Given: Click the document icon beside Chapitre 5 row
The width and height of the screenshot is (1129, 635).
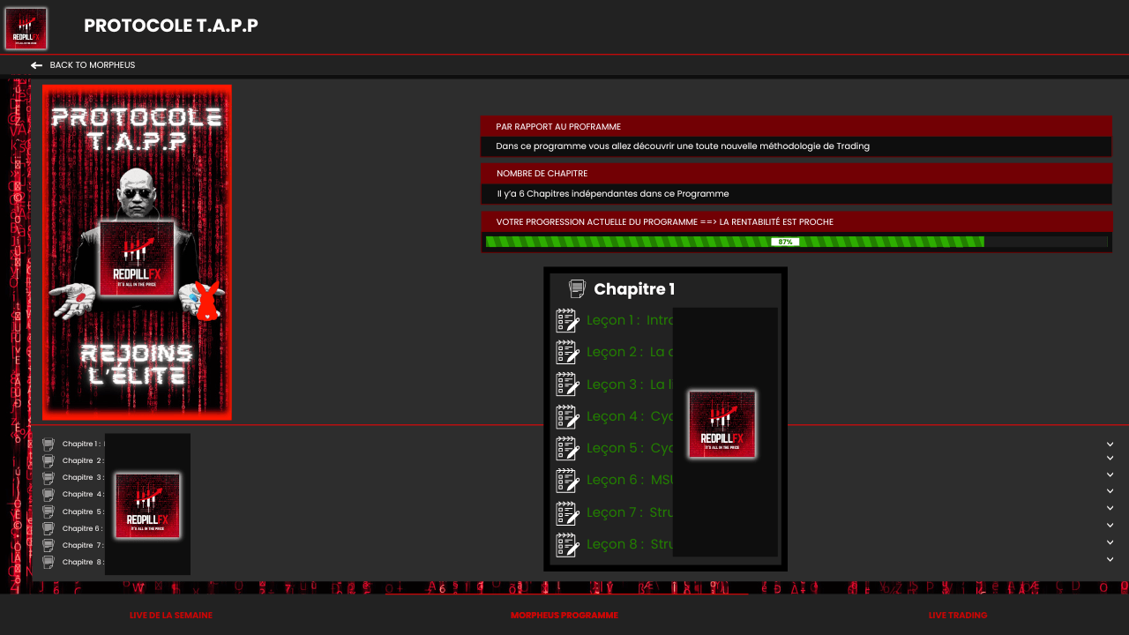Looking at the screenshot, I should 49,512.
